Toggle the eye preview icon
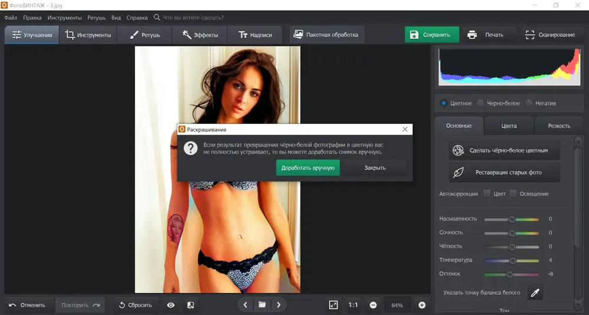Viewport: 589px width, 315px height. (171, 305)
